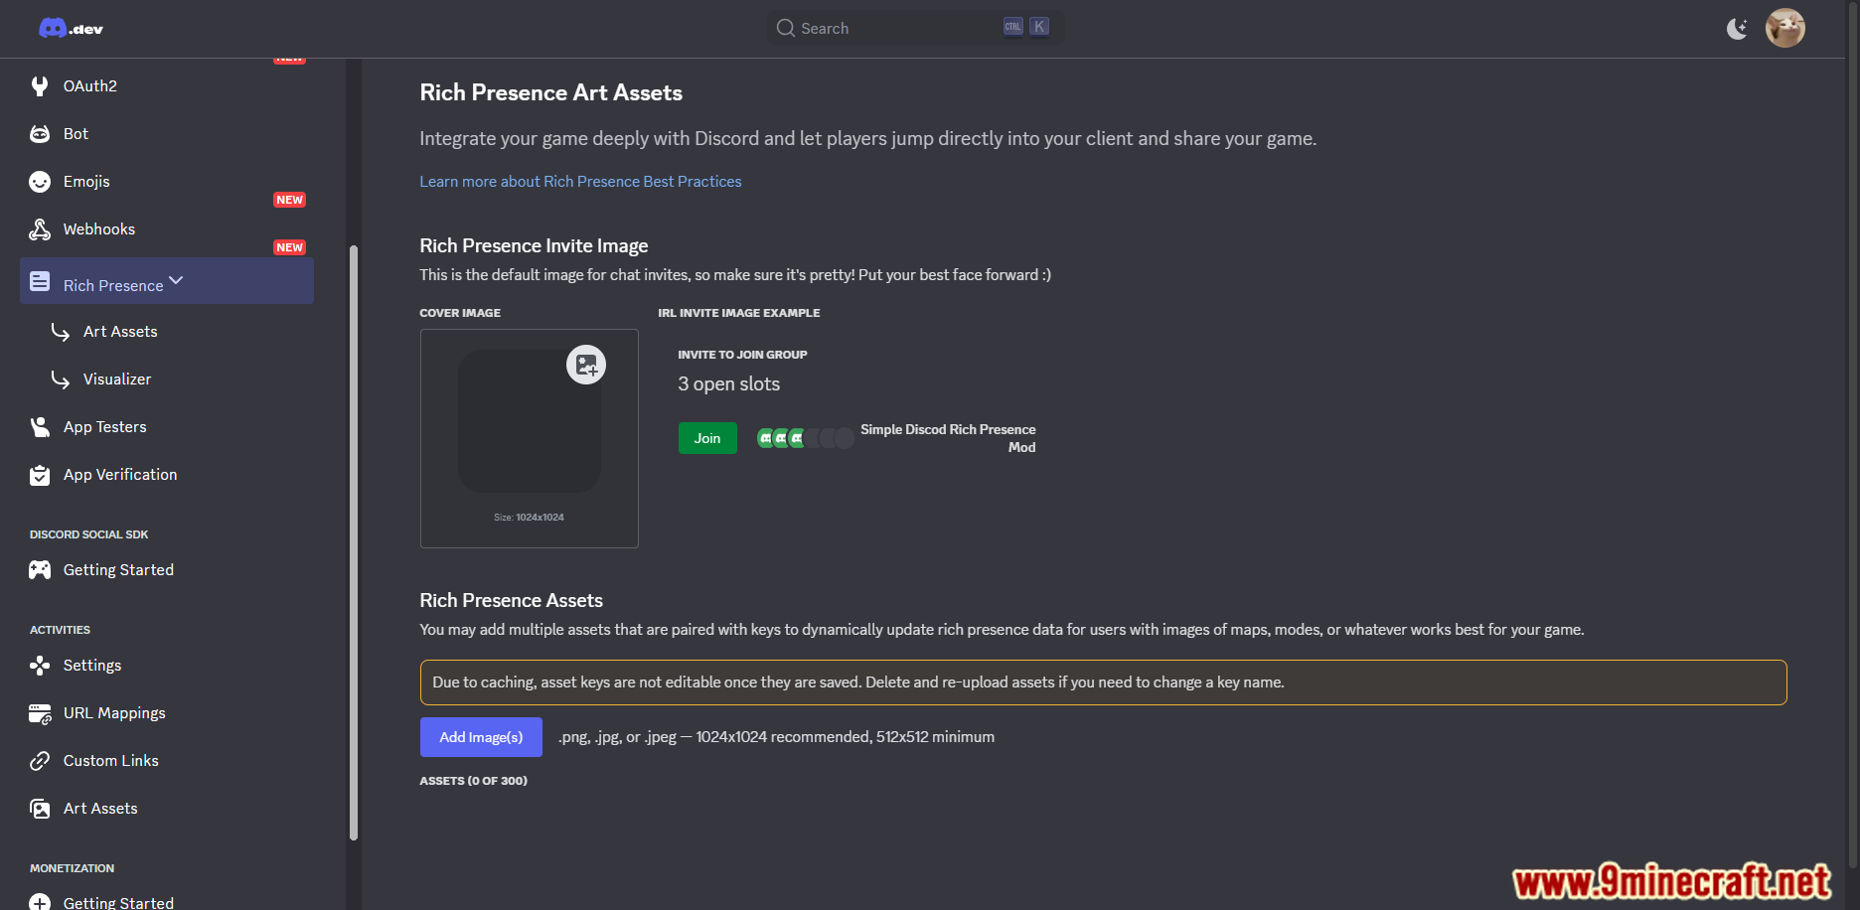Screen dimensions: 1860x910
Task: Open Rich Presence Best Practices link
Action: [x=580, y=182]
